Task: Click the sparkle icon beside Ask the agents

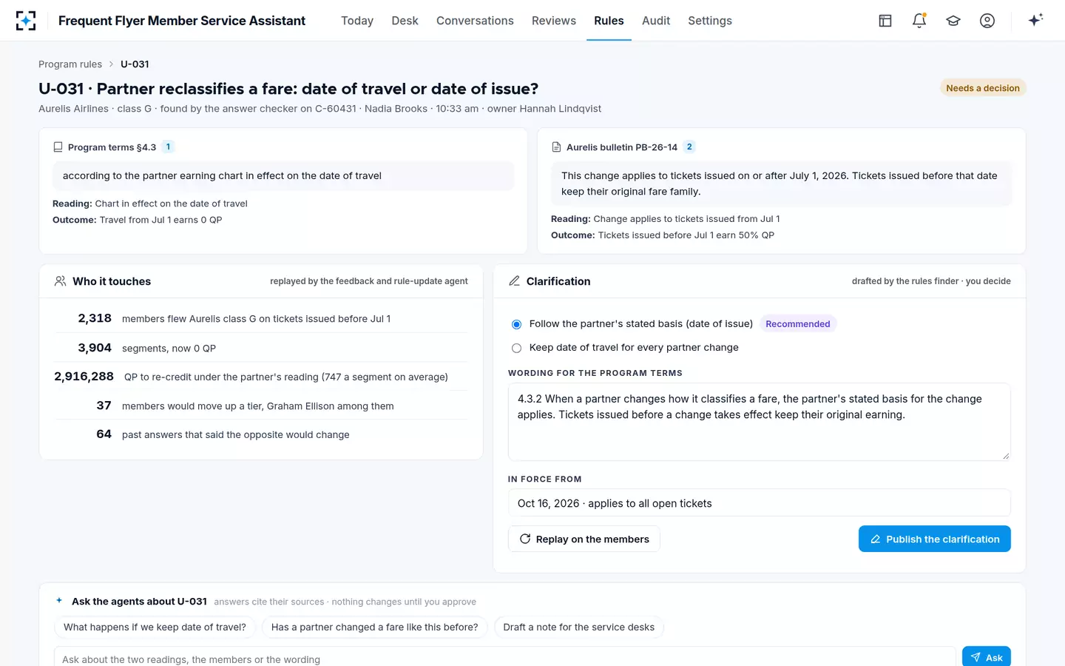Action: (59, 601)
